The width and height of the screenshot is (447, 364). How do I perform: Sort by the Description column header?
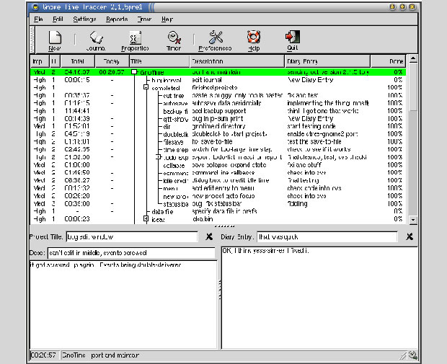click(x=237, y=61)
